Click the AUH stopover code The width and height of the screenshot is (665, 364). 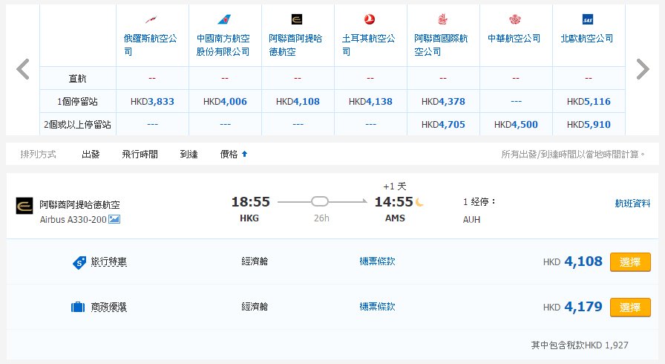point(471,220)
